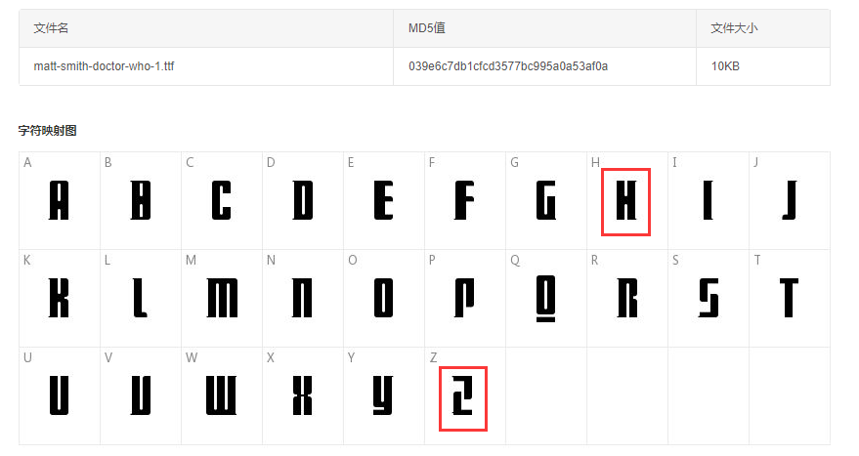Select the P glyph in the map
Image resolution: width=859 pixels, height=456 pixels.
[x=464, y=298]
